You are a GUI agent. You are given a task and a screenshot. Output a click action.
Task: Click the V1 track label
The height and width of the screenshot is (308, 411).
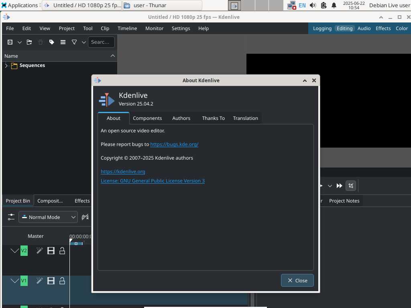24,281
